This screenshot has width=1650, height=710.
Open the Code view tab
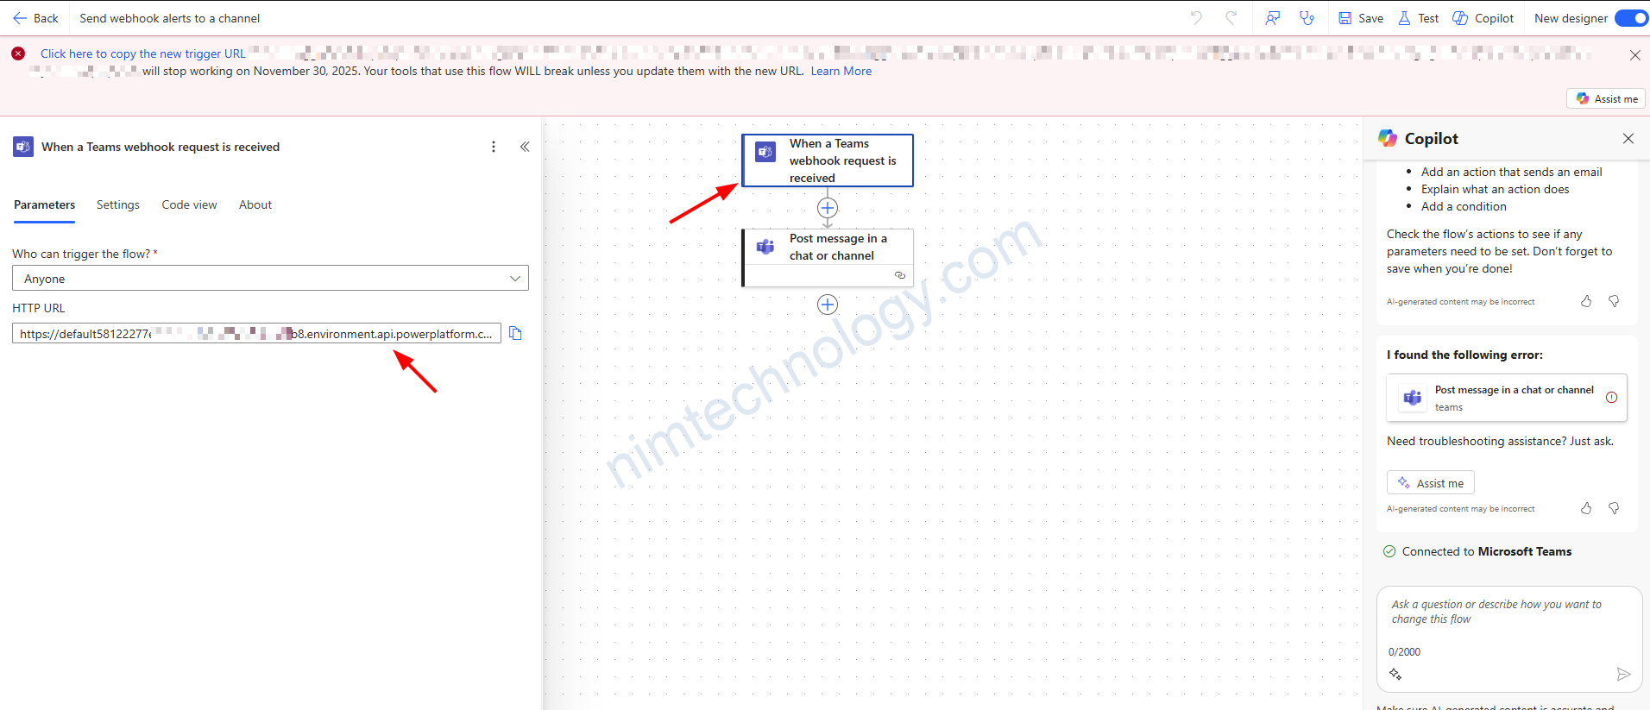189,205
